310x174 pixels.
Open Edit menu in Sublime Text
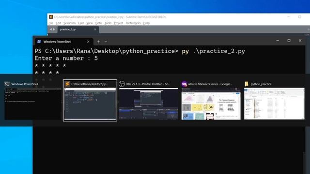pos(58,23)
